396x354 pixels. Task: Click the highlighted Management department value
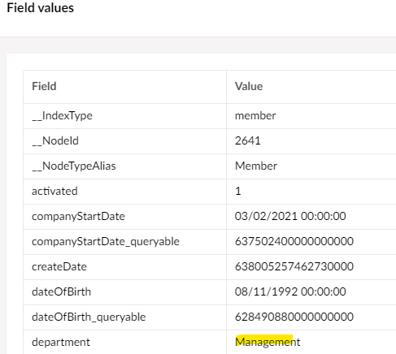click(x=268, y=342)
